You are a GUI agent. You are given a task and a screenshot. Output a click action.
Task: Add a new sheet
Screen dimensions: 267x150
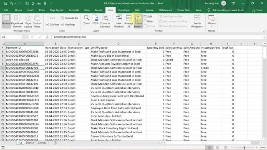coord(55,143)
